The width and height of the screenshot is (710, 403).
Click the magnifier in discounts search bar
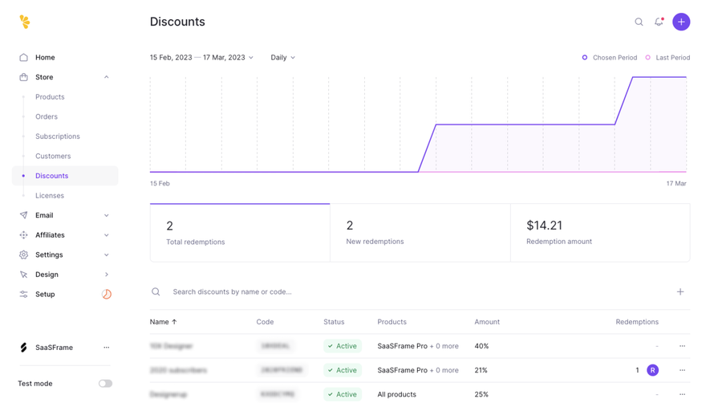click(156, 291)
